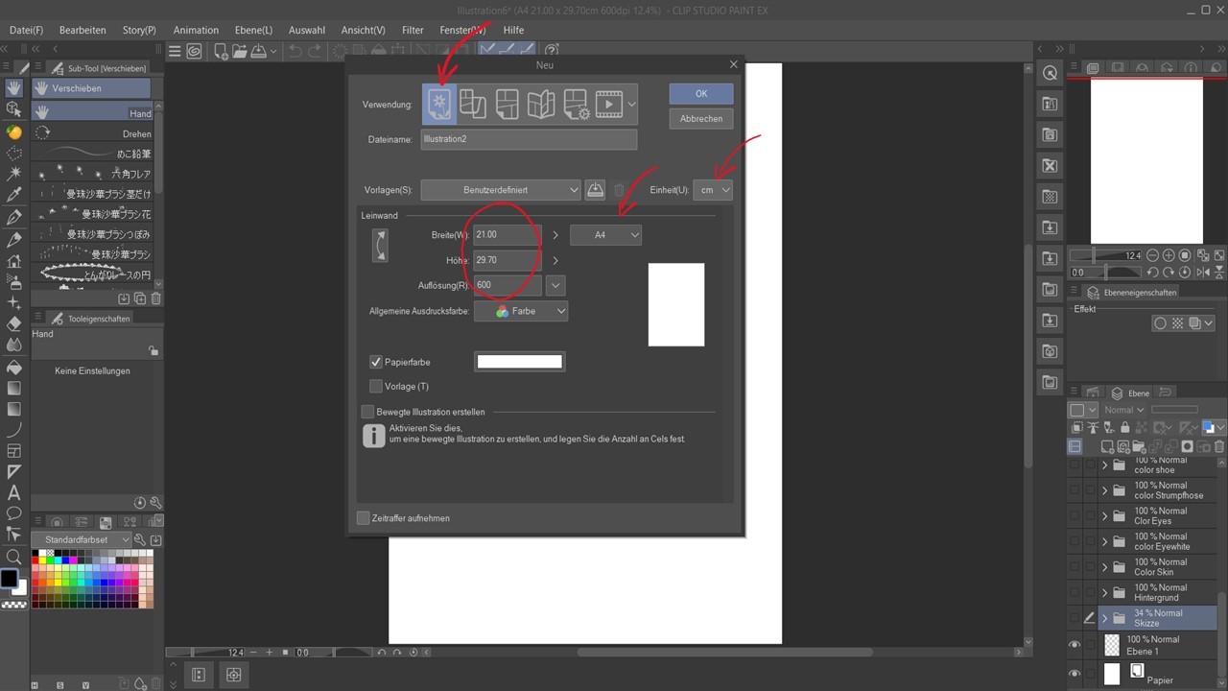Open the Vorlagen preset dropdown
The height and width of the screenshot is (691, 1228).
501,190
